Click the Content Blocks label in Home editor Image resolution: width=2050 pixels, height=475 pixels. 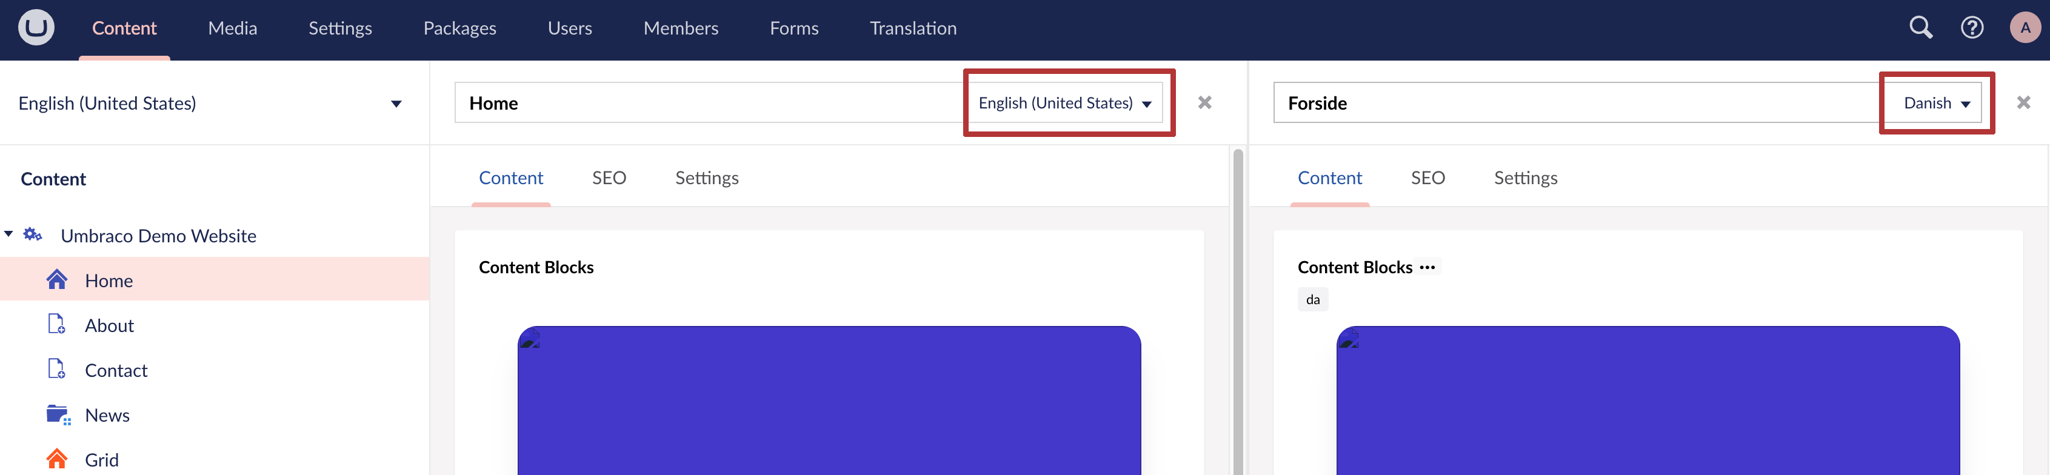[536, 267]
